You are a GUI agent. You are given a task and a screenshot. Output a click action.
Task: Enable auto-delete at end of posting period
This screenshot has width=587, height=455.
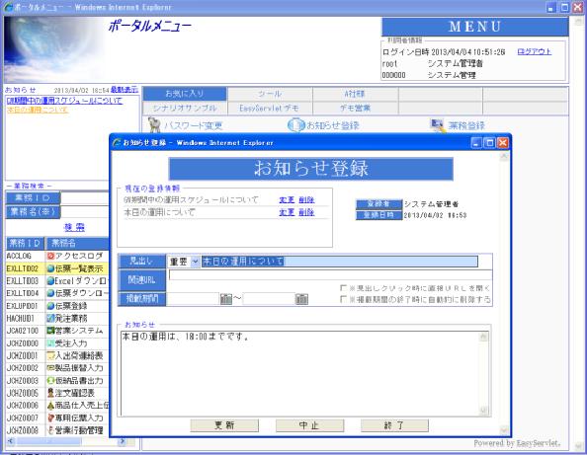[x=343, y=299]
